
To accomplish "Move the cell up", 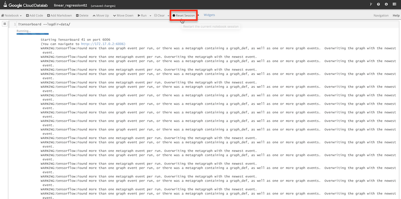I will pyautogui.click(x=100, y=16).
